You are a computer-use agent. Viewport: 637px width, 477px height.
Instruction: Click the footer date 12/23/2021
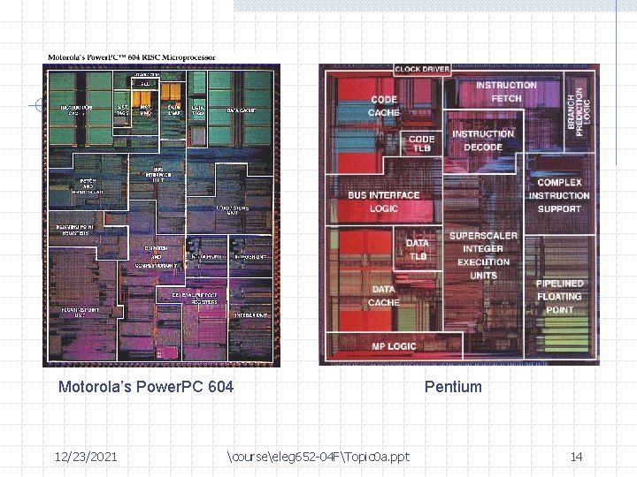tap(86, 457)
